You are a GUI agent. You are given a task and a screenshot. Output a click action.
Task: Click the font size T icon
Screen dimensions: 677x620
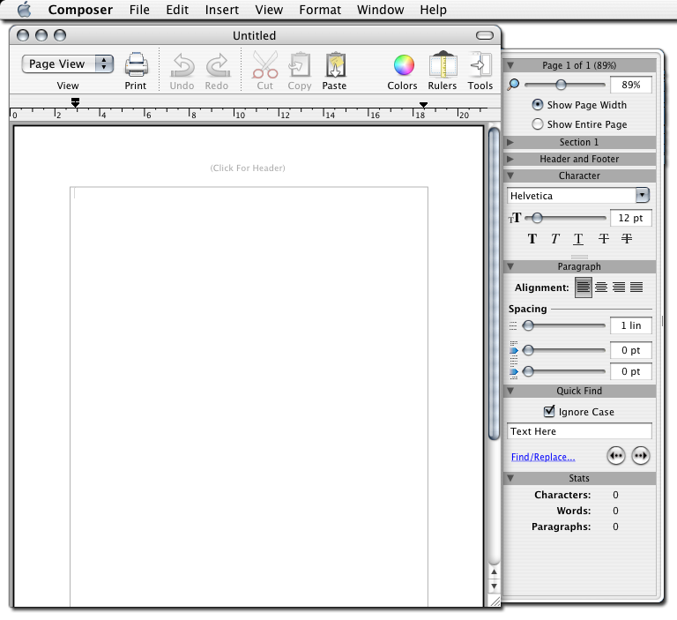tap(515, 218)
